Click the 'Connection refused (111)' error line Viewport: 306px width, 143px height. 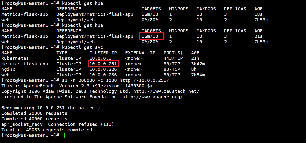(x=58, y=124)
